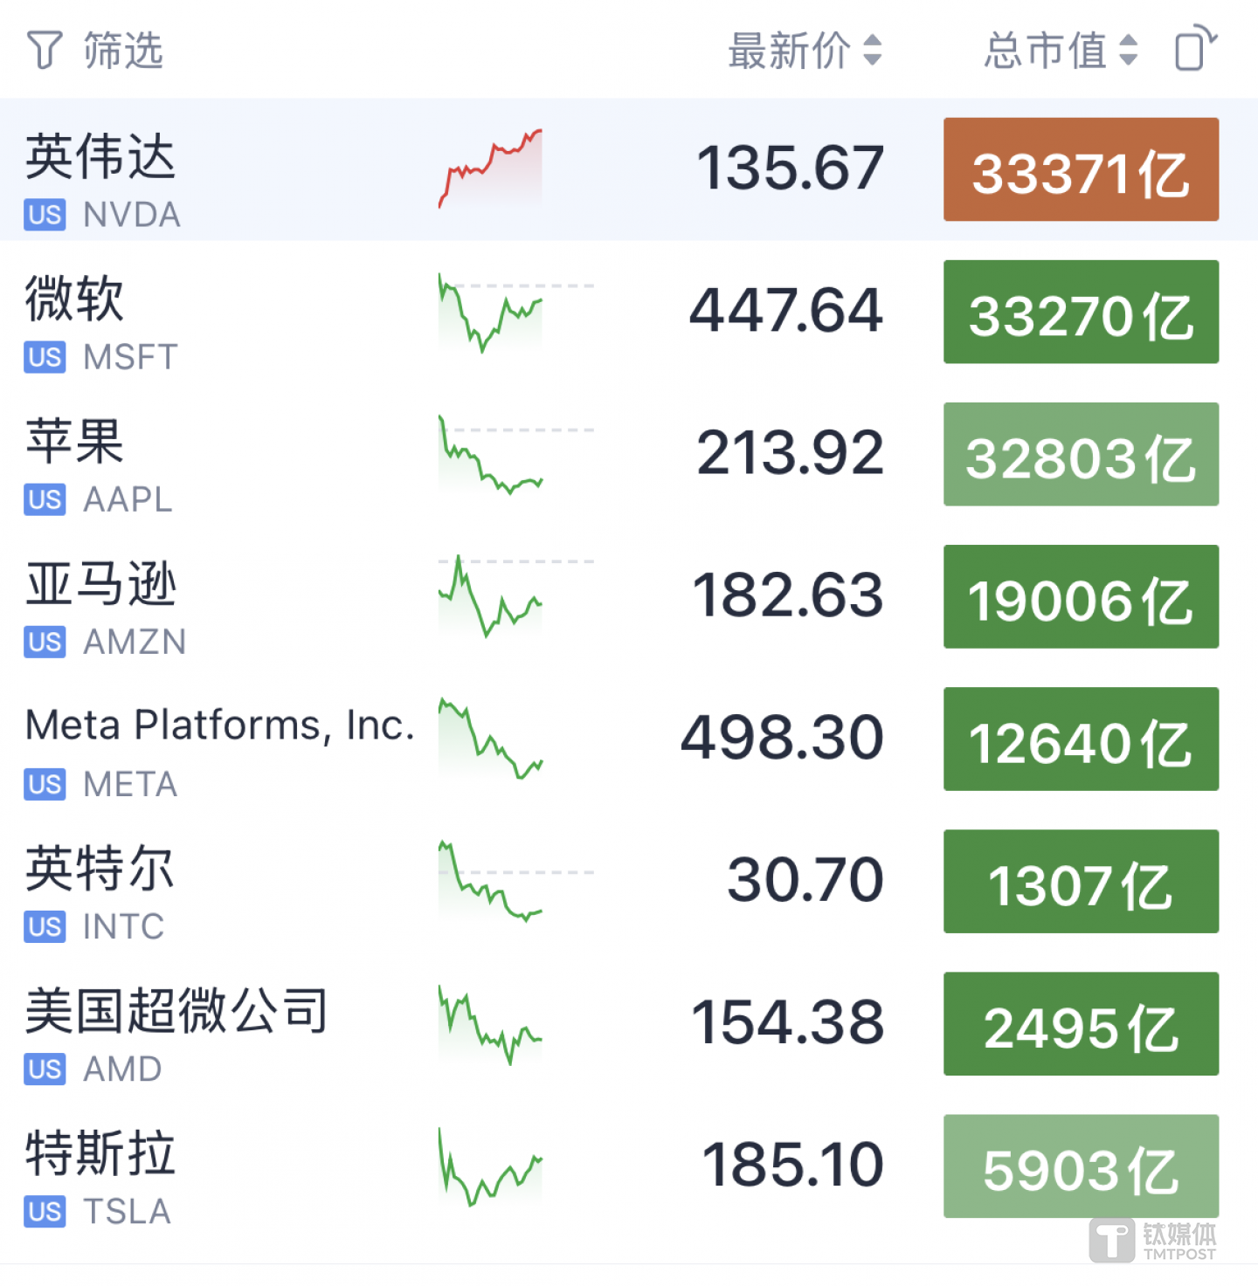The width and height of the screenshot is (1258, 1286).
Task: Click Nvidia's orange 33371亿 market cap badge
Action: 1081,169
